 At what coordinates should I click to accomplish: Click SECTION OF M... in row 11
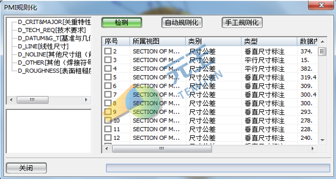click(156, 129)
